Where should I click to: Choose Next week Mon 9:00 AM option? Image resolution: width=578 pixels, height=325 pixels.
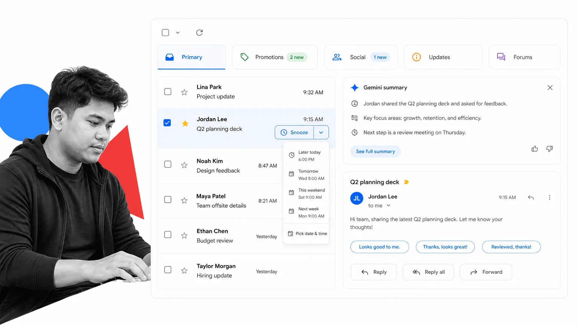[306, 212]
